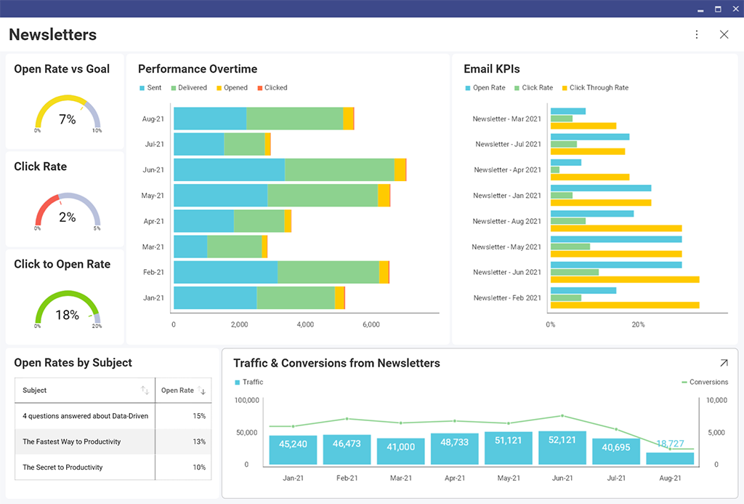Click the Aug-21 traffic bar labeled 18,727
Screen dimensions: 744x504
coord(670,458)
